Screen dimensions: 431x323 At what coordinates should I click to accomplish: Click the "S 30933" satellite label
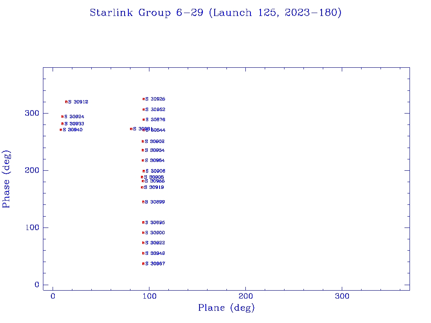74,124
